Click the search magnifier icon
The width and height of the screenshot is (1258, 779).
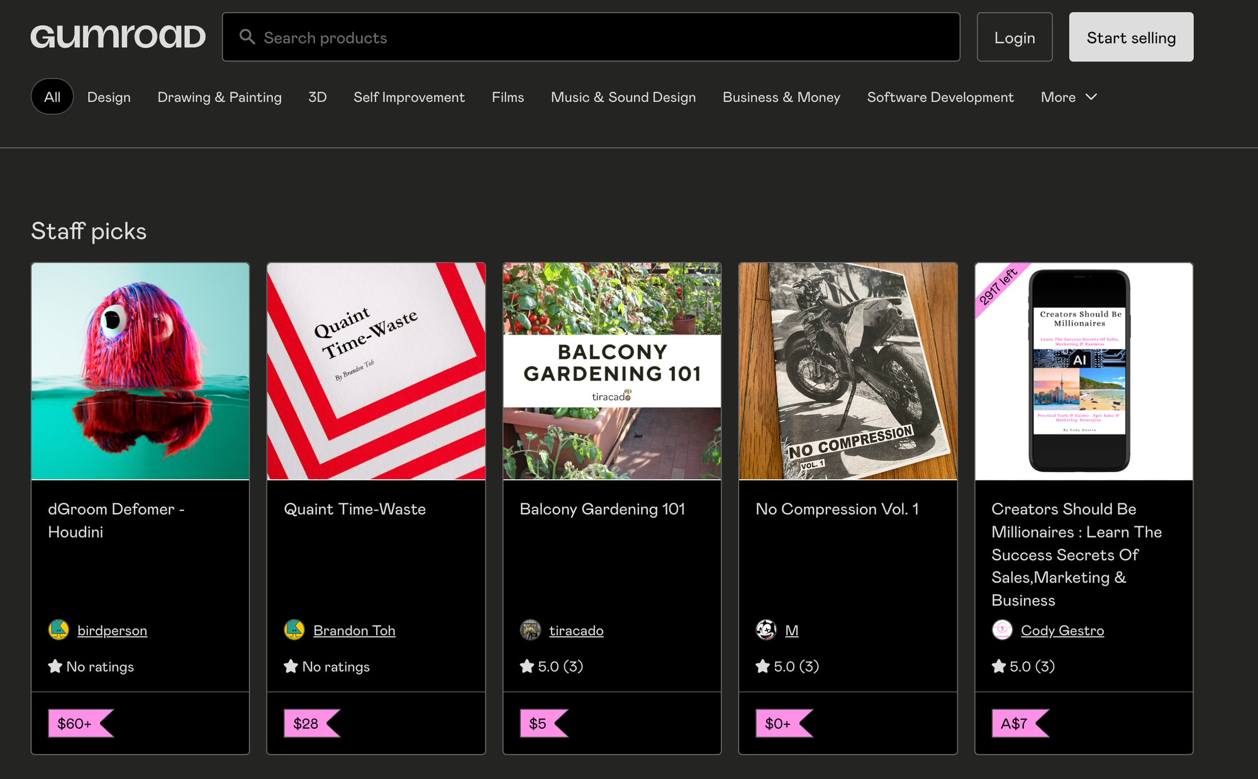[x=247, y=37]
